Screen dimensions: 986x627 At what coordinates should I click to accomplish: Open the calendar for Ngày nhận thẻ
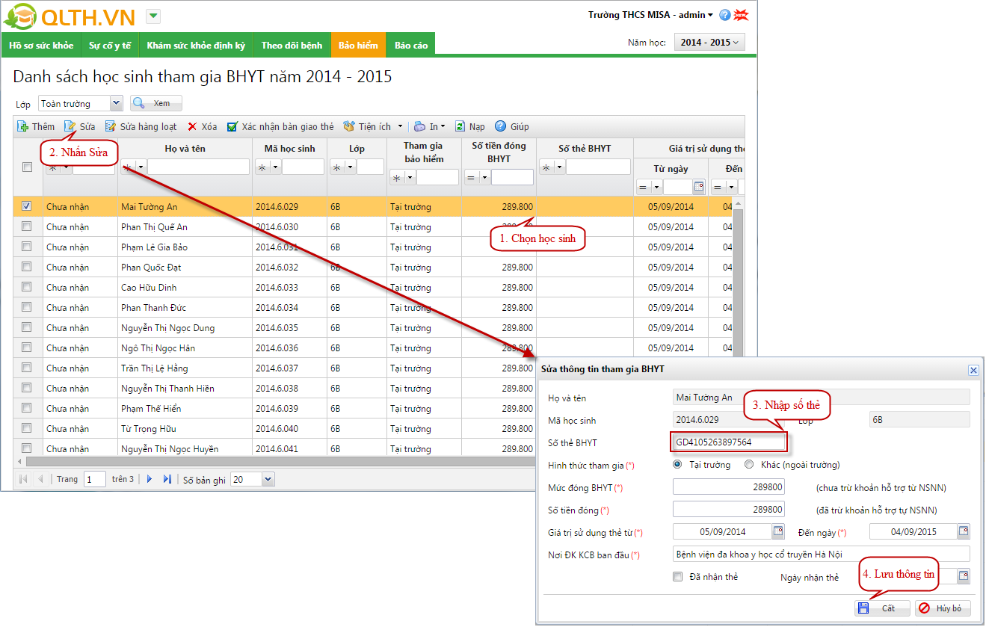coord(964,576)
